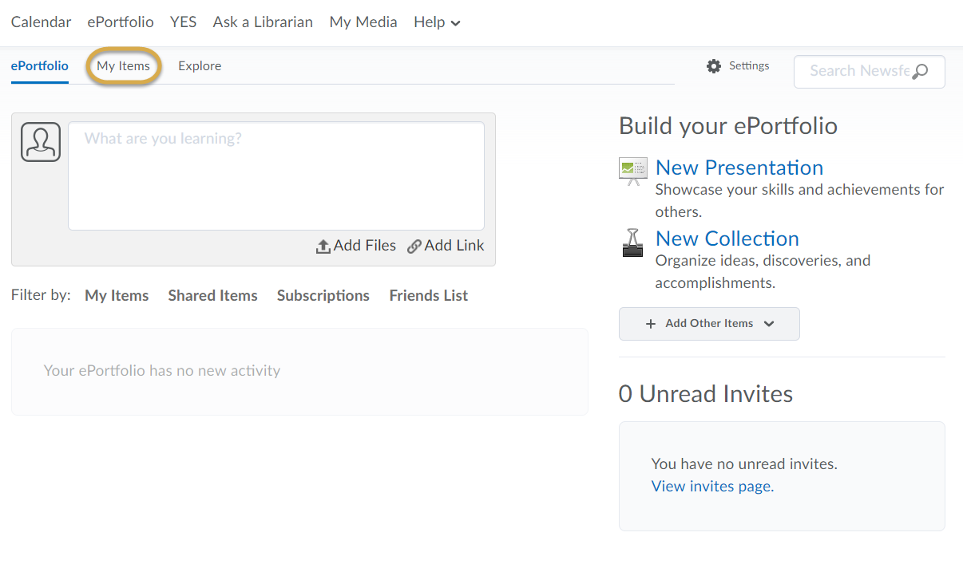Switch to the ePortfolio tab
This screenshot has width=963, height=564.
(40, 66)
